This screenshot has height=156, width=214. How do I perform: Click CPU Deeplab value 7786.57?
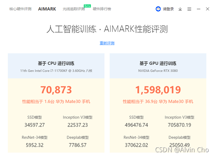click(x=78, y=145)
